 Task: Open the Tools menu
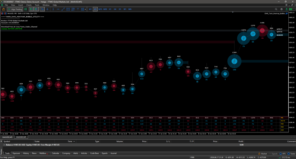pos(37,5)
